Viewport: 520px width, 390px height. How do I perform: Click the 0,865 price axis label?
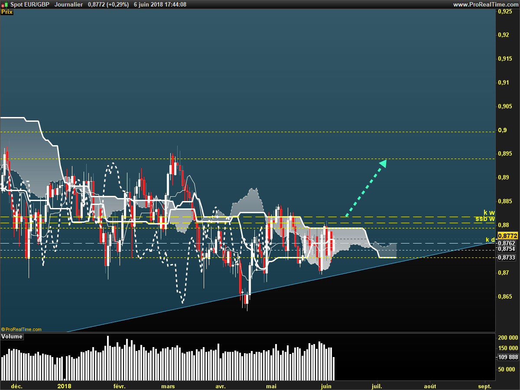pyautogui.click(x=505, y=297)
